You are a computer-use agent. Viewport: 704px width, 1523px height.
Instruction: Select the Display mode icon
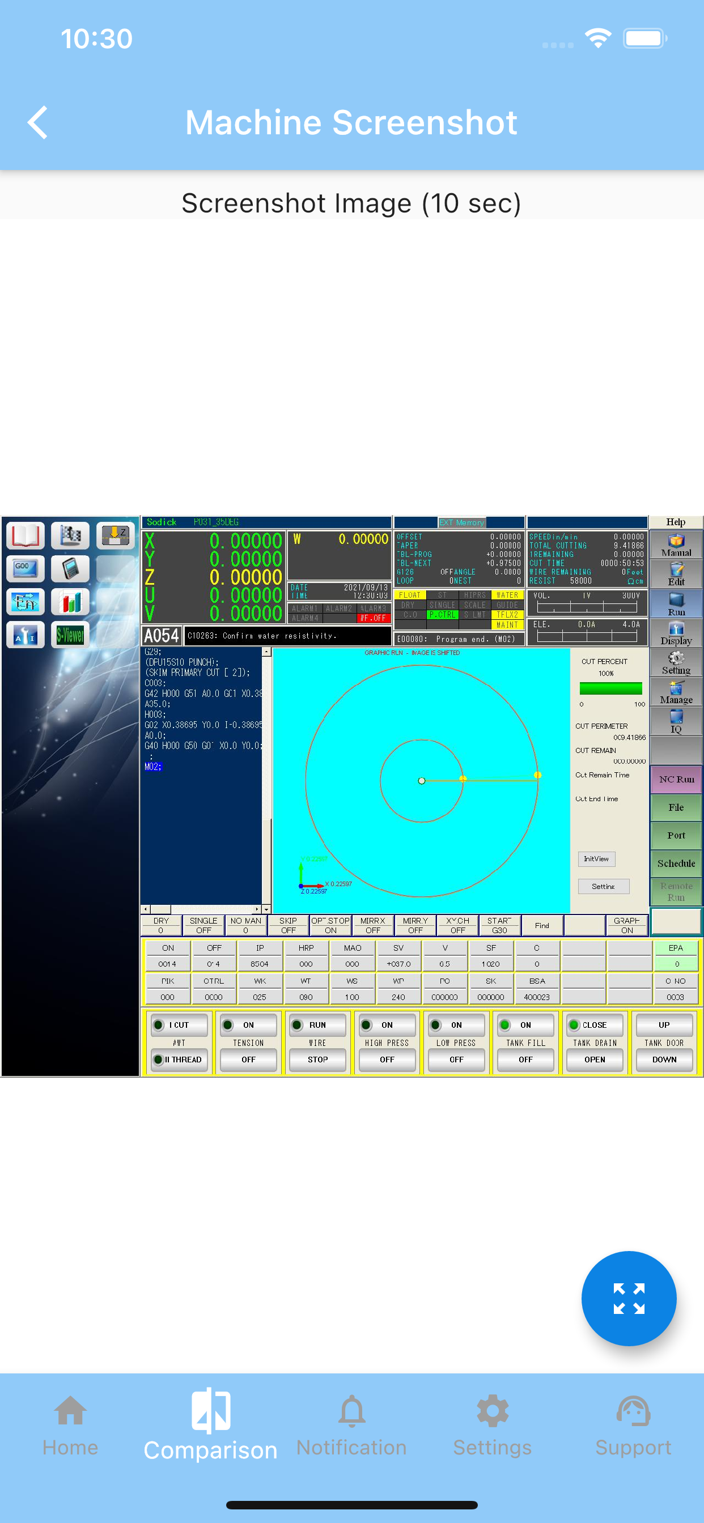coord(676,633)
